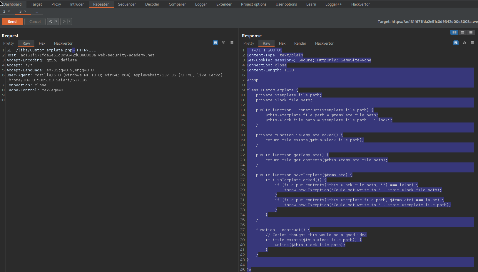Click the 'Carlos thought this would be' comment
This screenshot has width=478, height=272.
tap(316, 235)
